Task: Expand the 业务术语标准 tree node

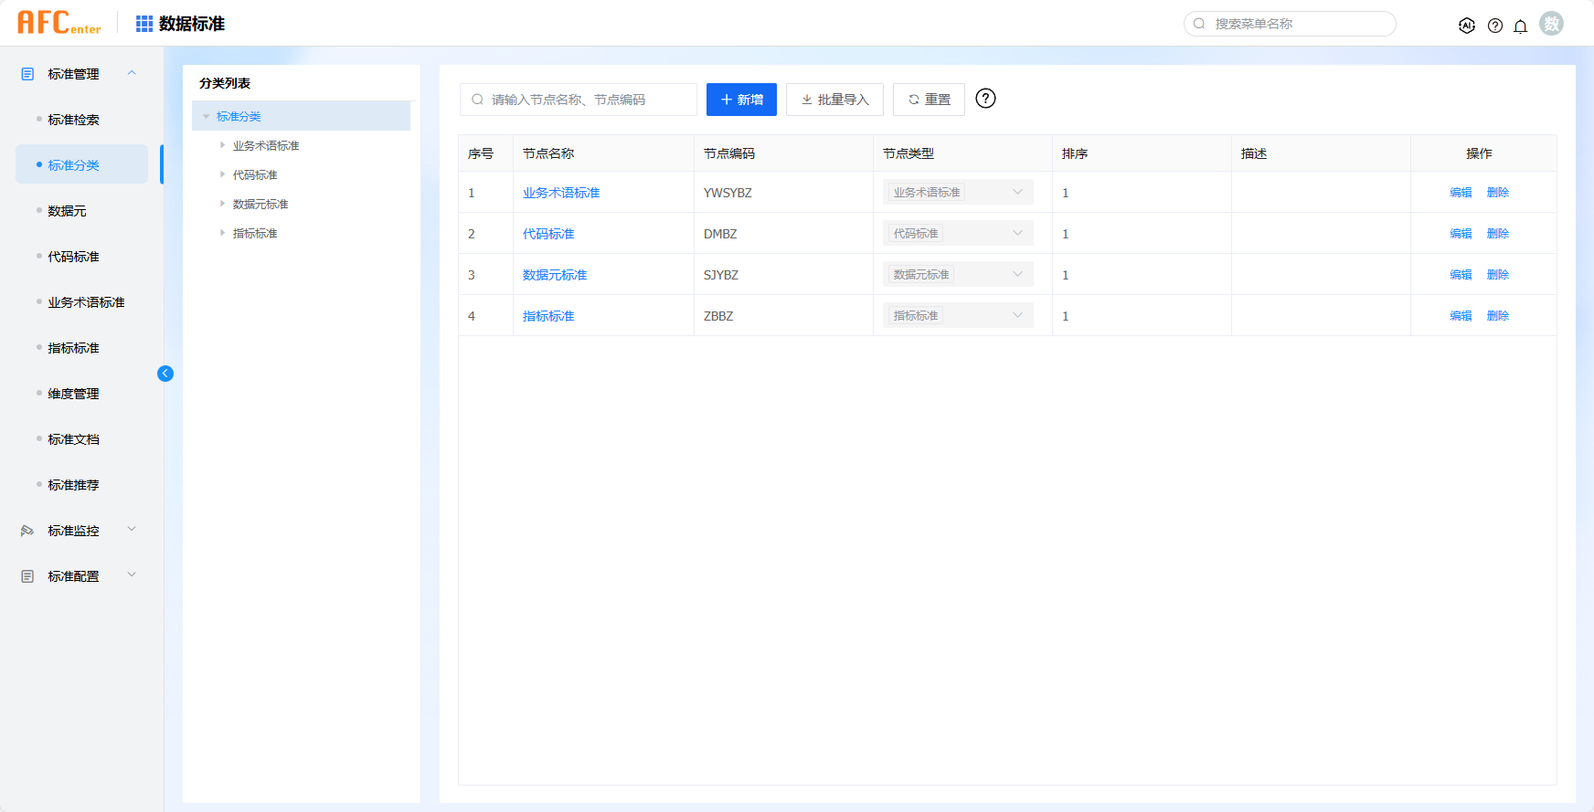Action: [x=222, y=145]
